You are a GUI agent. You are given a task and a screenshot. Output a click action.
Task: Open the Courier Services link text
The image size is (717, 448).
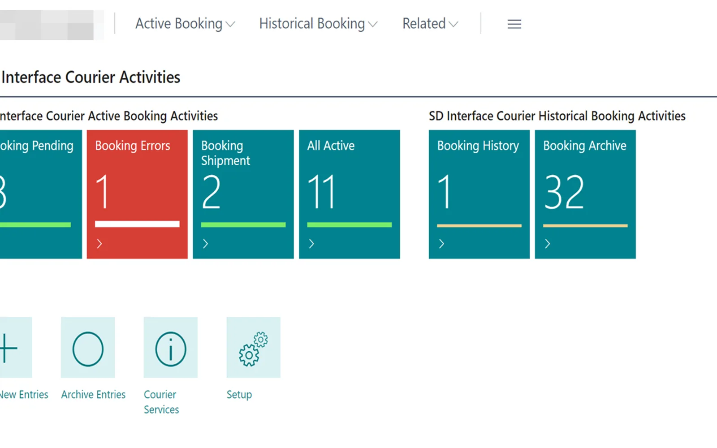click(x=161, y=402)
